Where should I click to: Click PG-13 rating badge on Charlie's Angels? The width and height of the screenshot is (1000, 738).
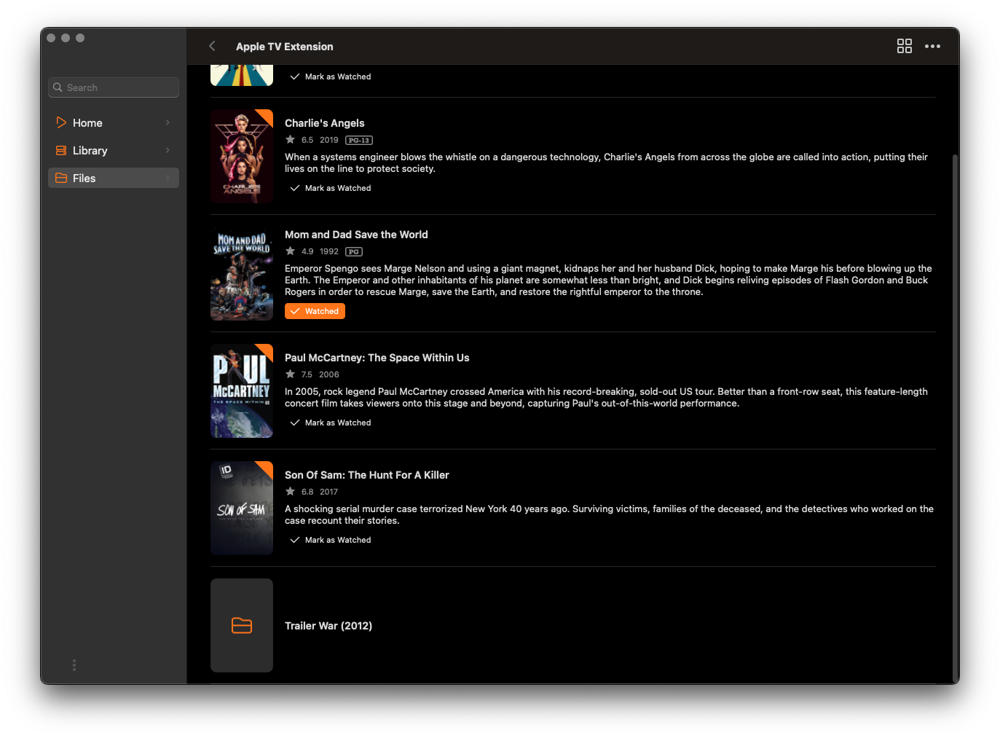(359, 140)
